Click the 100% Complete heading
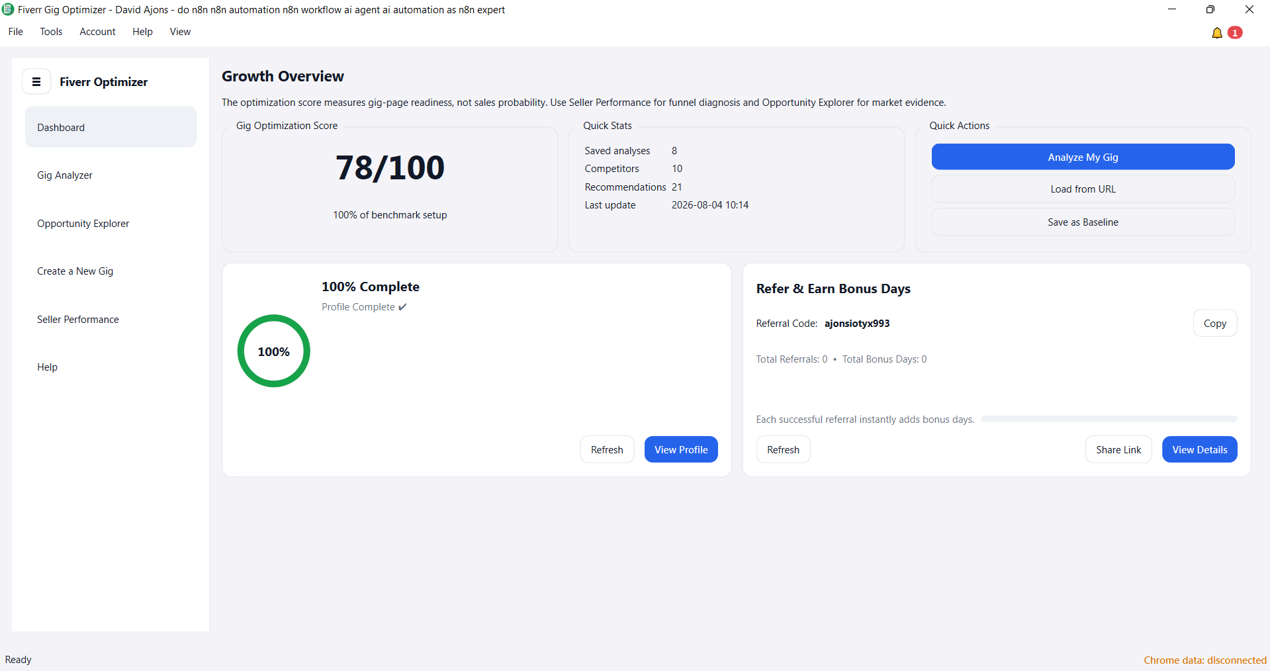Screen dimensions: 1270x671 coord(371,287)
